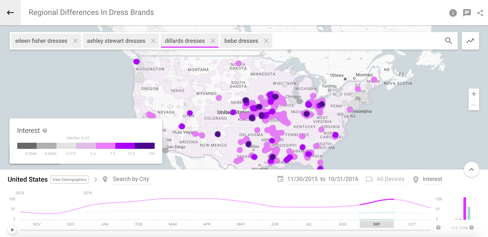Remove eileen fisher dresses chip
The image size is (488, 237).
(75, 41)
